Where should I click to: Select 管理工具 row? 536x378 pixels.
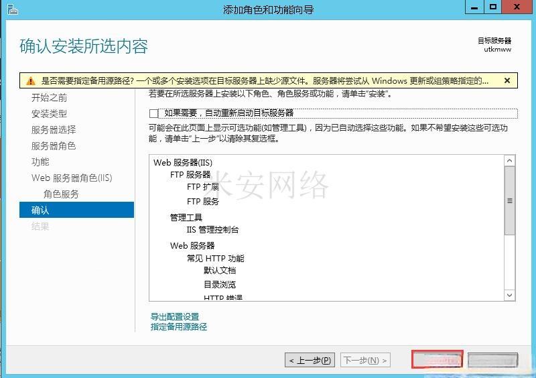point(186,217)
